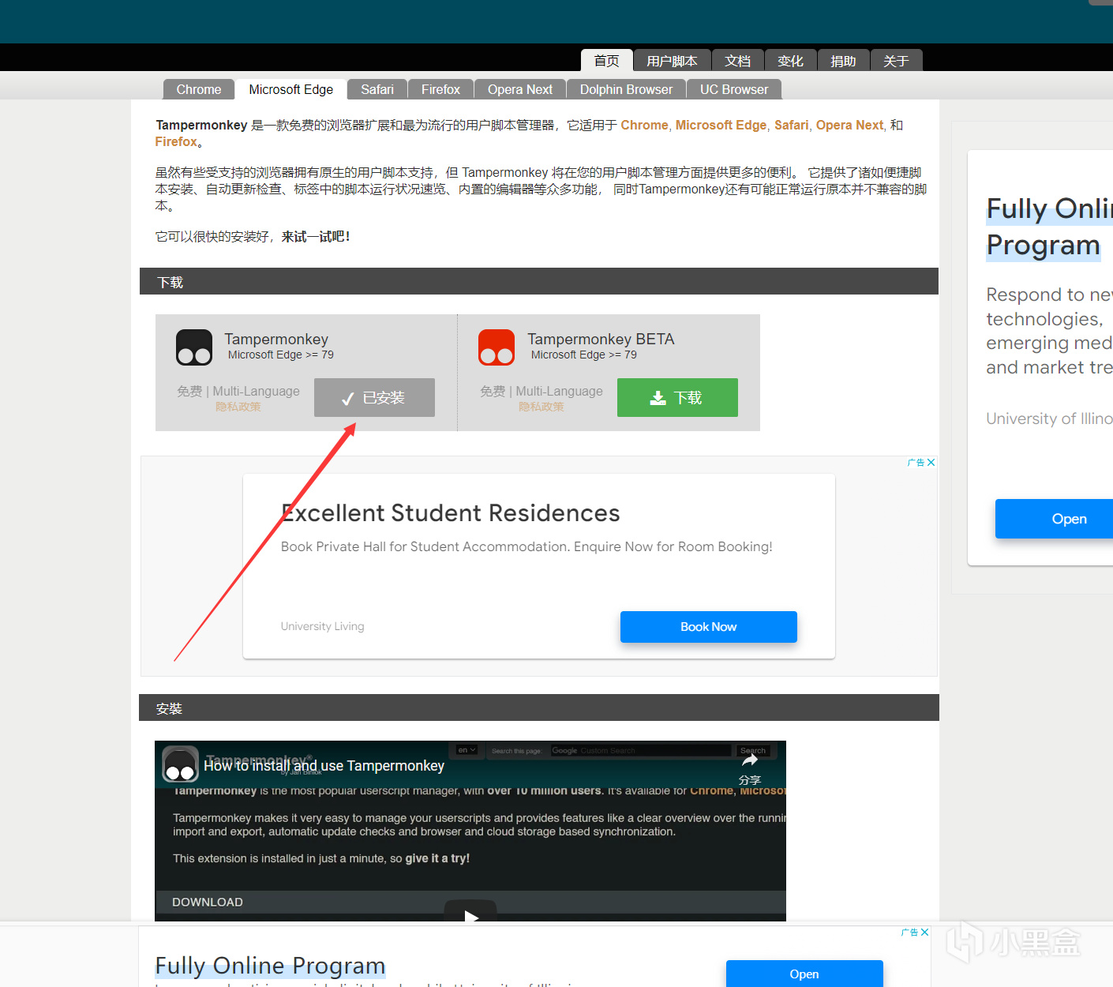Click University Living advertiser text
This screenshot has height=987, width=1113.
click(322, 626)
